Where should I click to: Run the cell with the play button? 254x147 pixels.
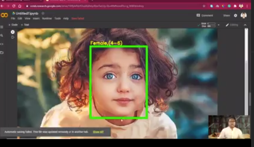[x=13, y=37]
